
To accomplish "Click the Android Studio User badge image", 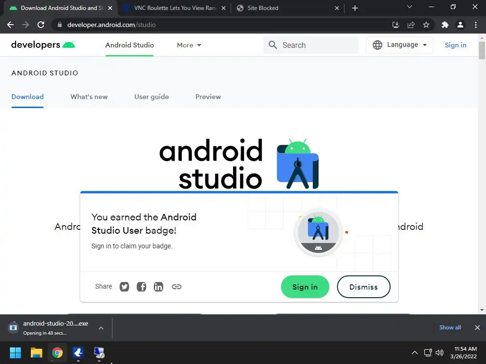I will pyautogui.click(x=318, y=232).
